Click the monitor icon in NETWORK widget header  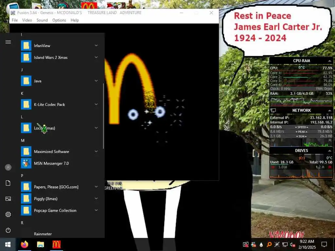tap(273, 110)
